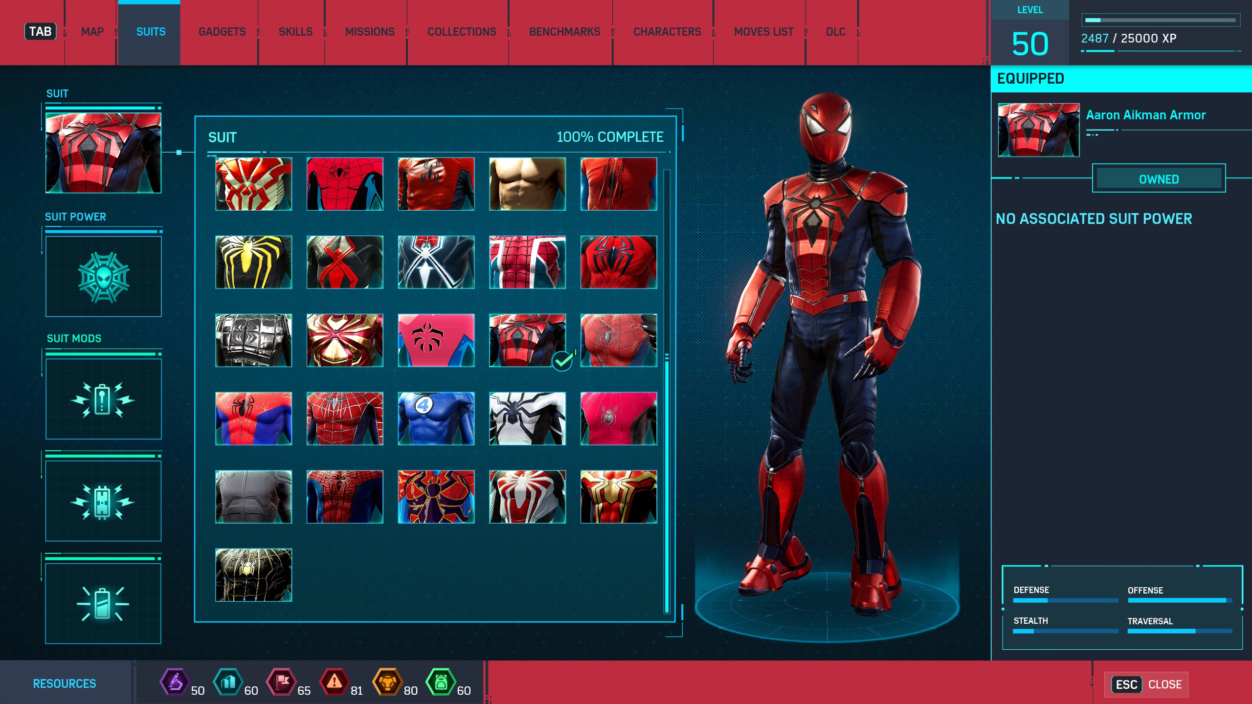
Task: Choose the Fantastic Four blue suit thumbnail
Action: (436, 418)
